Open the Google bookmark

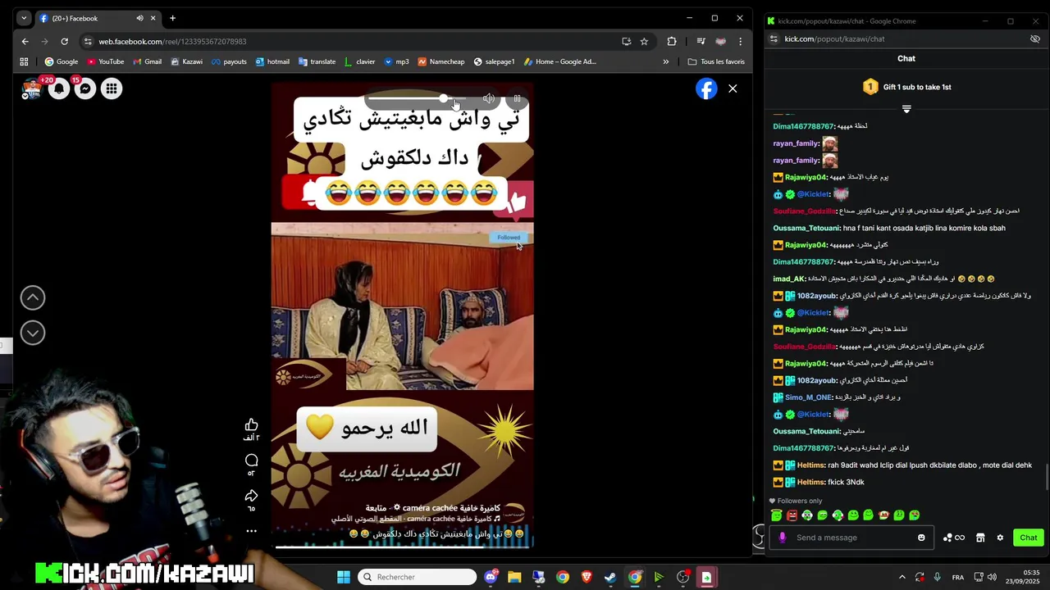coord(62,61)
